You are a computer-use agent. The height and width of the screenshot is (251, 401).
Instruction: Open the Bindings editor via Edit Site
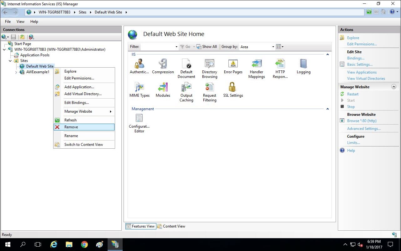pyautogui.click(x=356, y=58)
